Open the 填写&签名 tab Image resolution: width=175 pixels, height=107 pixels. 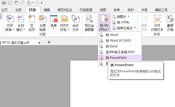point(65,10)
